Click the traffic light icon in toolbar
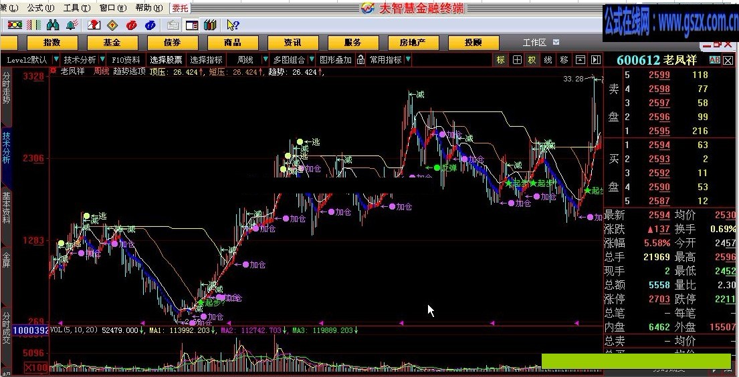 (x=15, y=25)
